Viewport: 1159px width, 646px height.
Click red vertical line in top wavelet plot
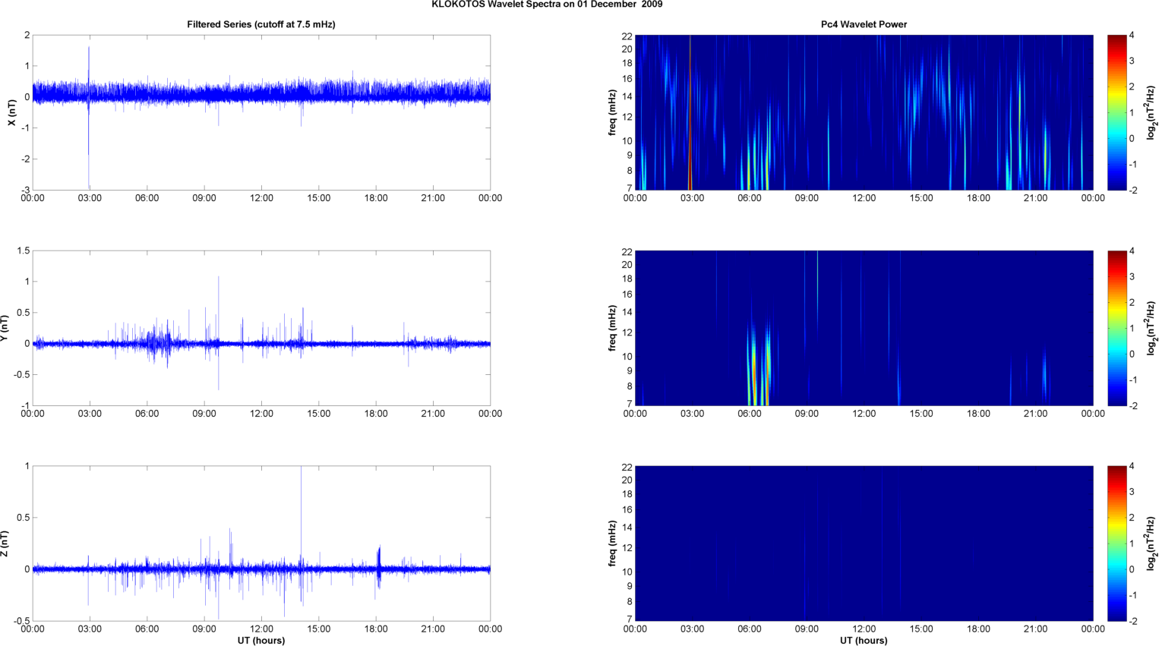click(x=690, y=112)
